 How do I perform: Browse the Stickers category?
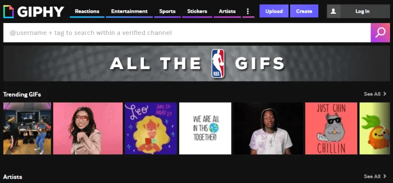(x=197, y=11)
